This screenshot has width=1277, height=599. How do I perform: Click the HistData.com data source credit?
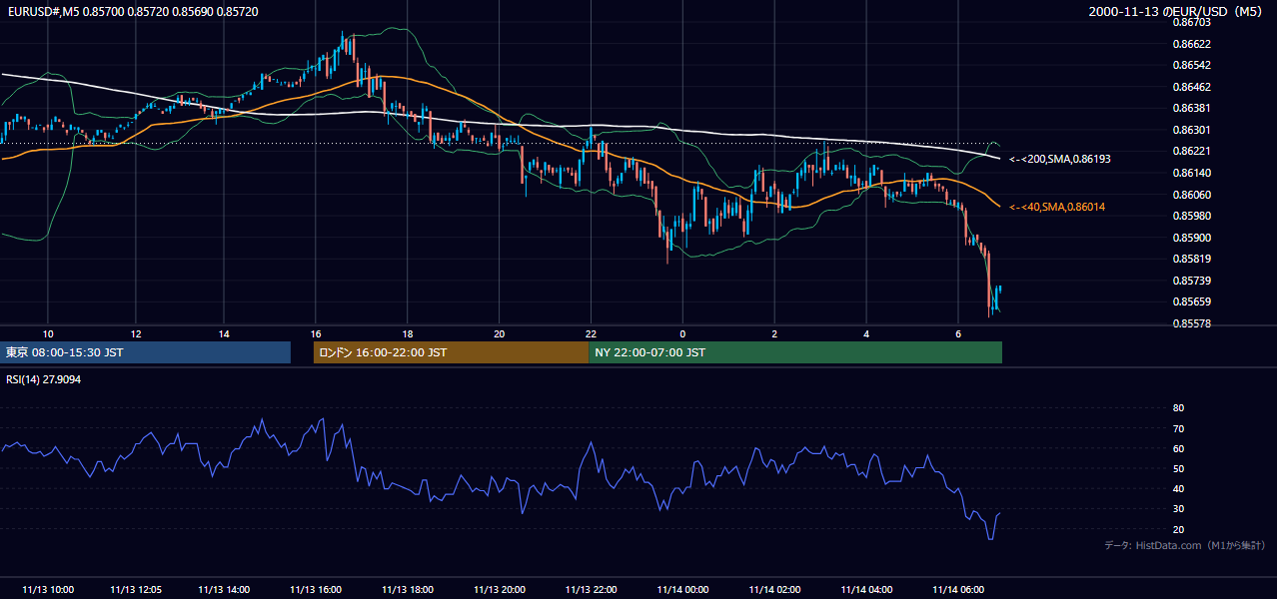1185,545
